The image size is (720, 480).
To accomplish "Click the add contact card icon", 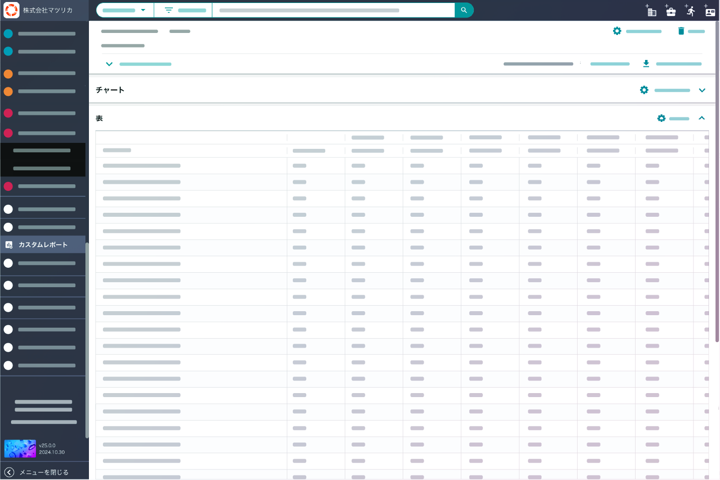I will (710, 10).
